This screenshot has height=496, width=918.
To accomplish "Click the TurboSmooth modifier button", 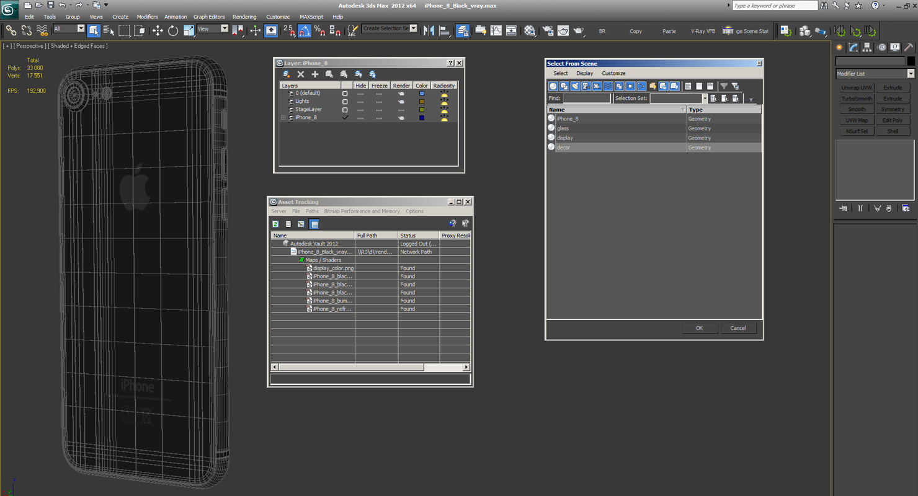I will click(857, 99).
